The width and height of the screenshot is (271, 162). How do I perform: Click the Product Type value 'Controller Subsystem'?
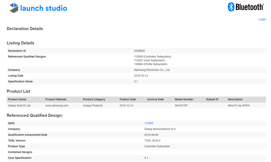(x=157, y=146)
